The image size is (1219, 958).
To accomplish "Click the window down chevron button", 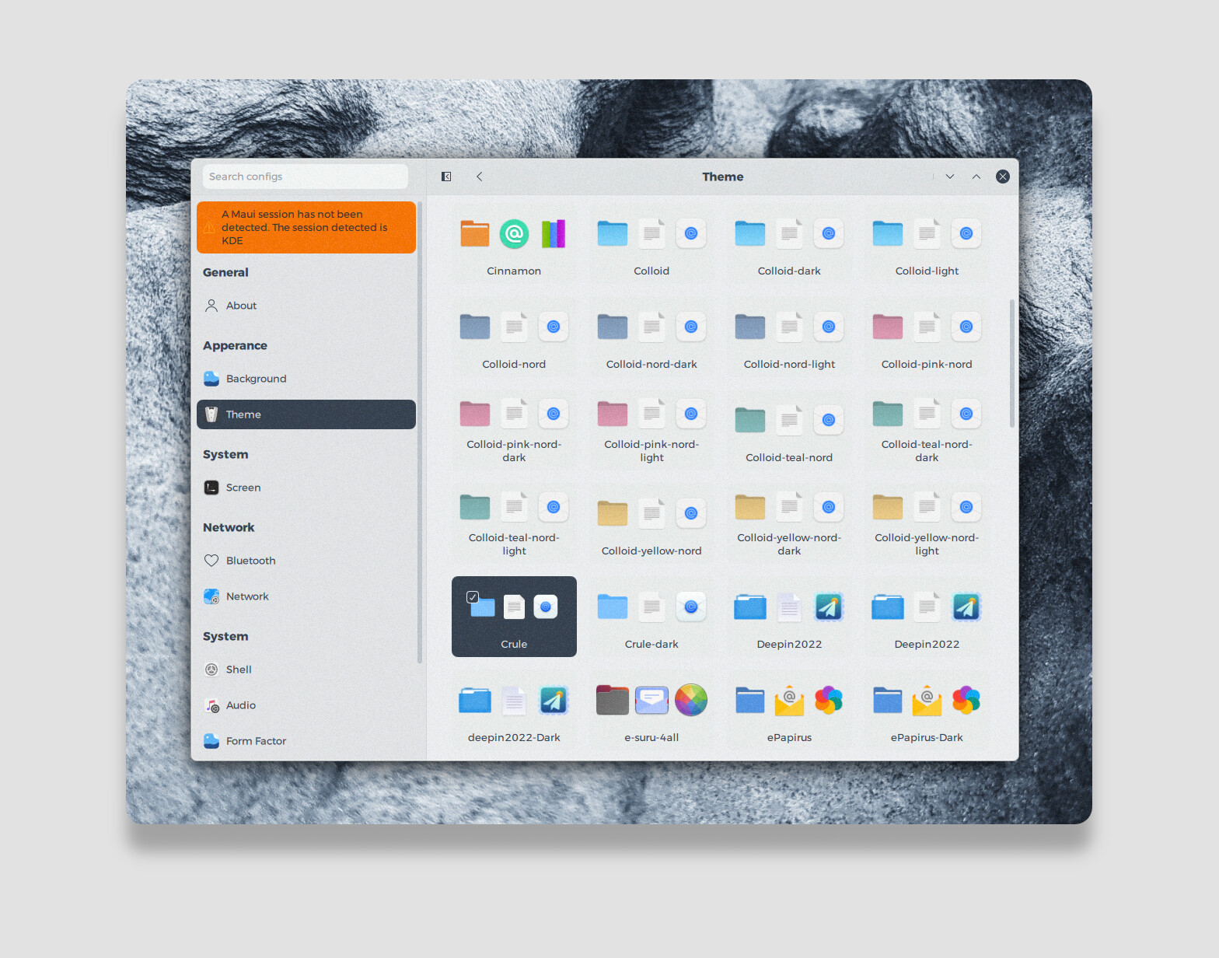I will click(950, 177).
